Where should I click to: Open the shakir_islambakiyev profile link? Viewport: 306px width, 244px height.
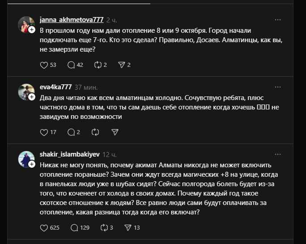[x=70, y=154]
